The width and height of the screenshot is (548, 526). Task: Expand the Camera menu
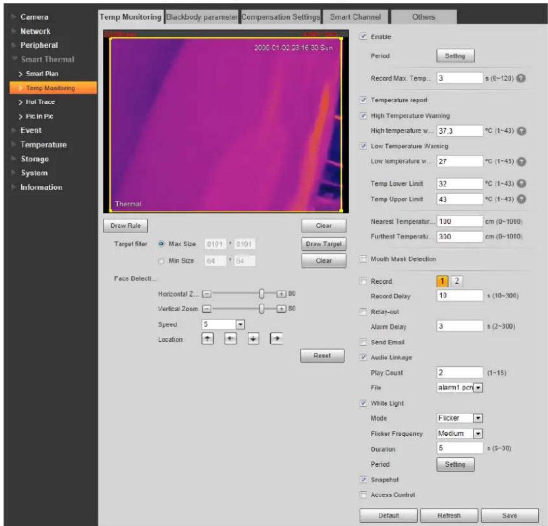34,17
